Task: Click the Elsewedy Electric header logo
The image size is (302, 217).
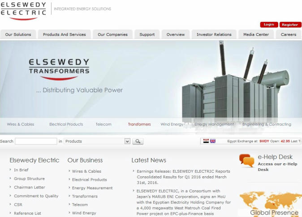Action: [23, 10]
